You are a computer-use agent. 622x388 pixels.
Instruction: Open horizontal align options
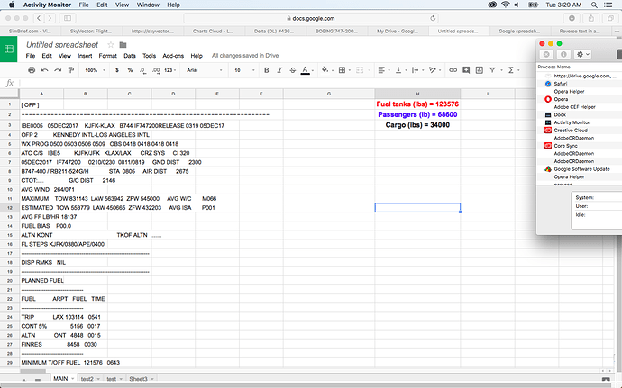point(381,70)
